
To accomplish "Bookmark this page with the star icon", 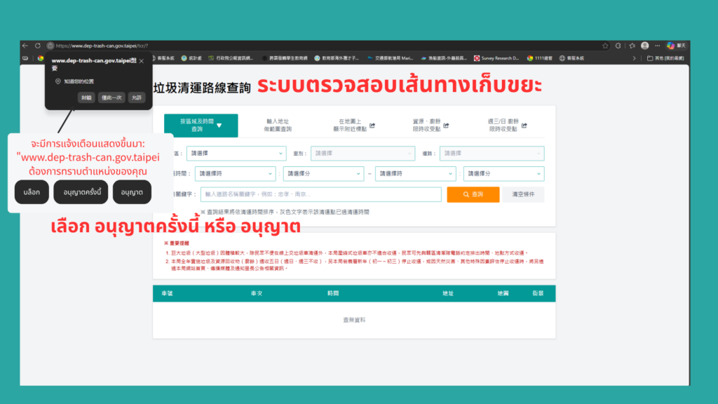I will pos(605,46).
